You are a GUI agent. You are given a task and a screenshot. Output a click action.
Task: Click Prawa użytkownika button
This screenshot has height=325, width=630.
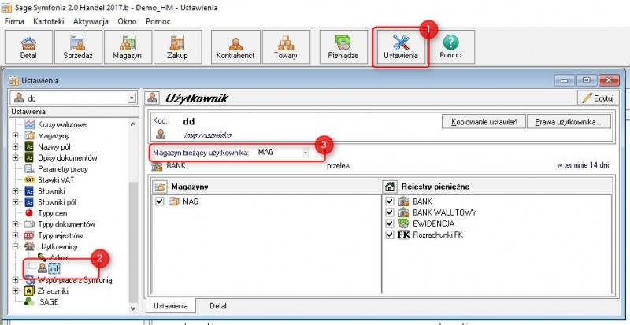(x=569, y=122)
